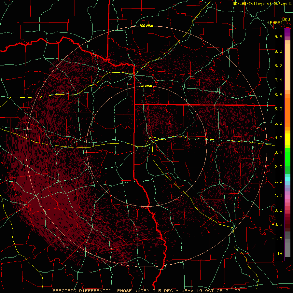
Task: Click the [PHAS] units label
Action: click(x=275, y=23)
